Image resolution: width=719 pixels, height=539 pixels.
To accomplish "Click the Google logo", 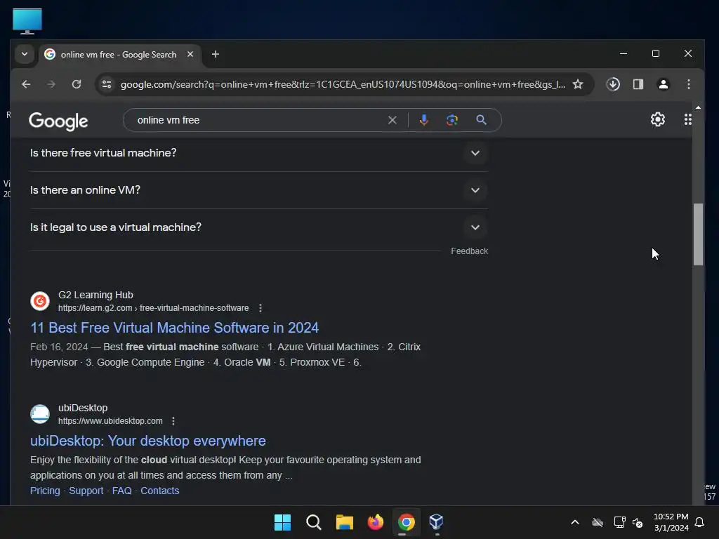I will [58, 121].
